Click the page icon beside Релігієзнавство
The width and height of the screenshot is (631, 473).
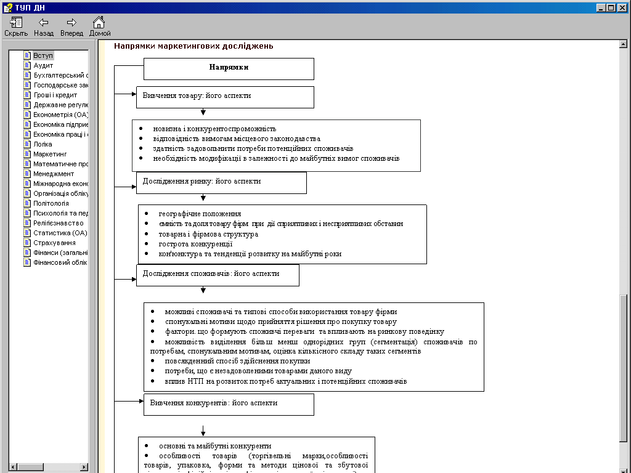coord(27,223)
